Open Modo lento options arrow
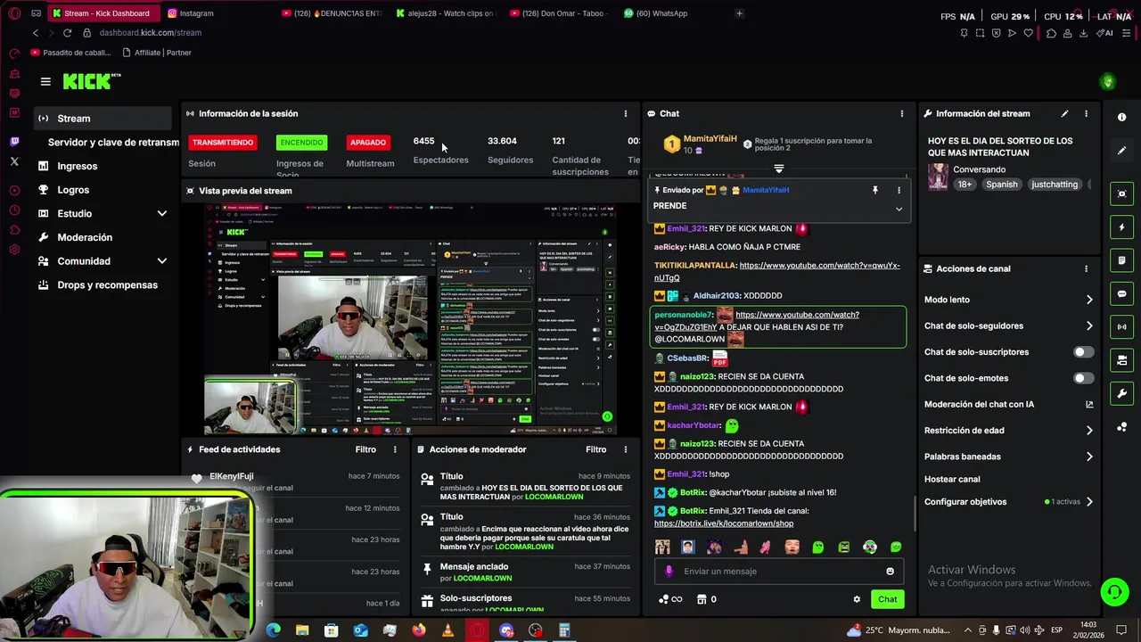 [1088, 300]
